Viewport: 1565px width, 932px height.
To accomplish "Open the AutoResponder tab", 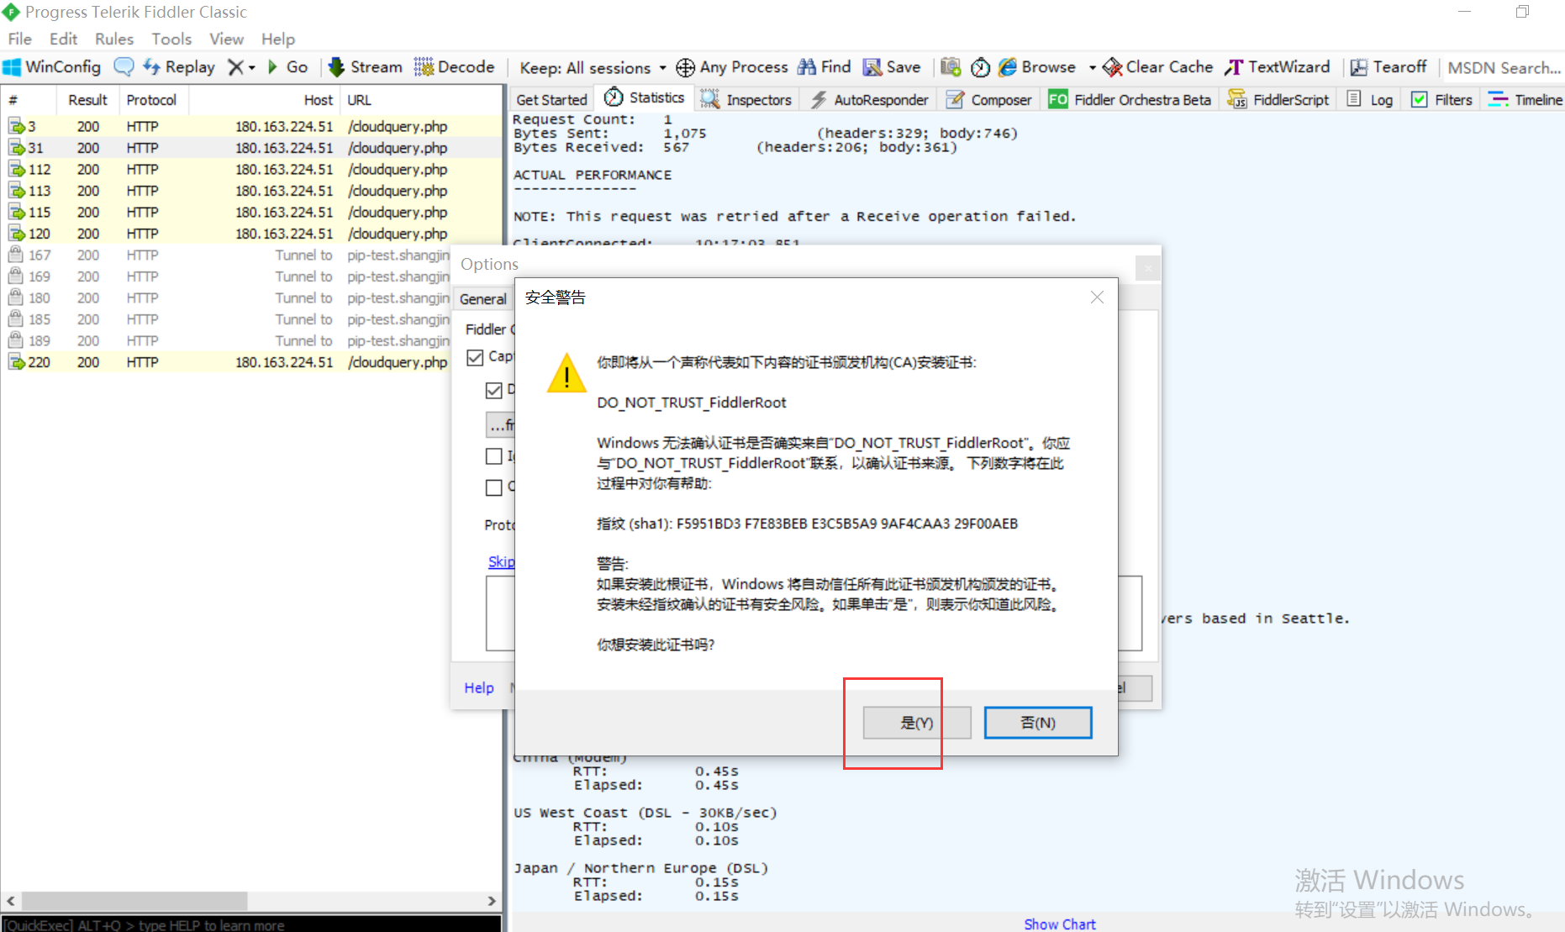I will point(870,99).
